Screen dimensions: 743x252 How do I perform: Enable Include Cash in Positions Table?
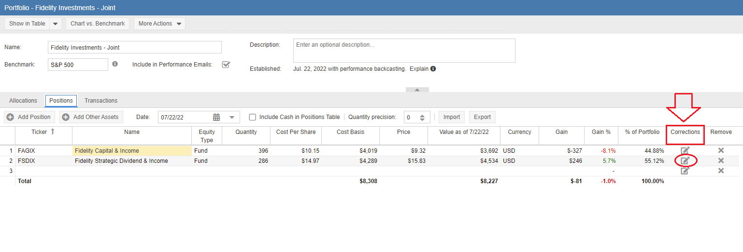pyautogui.click(x=252, y=117)
